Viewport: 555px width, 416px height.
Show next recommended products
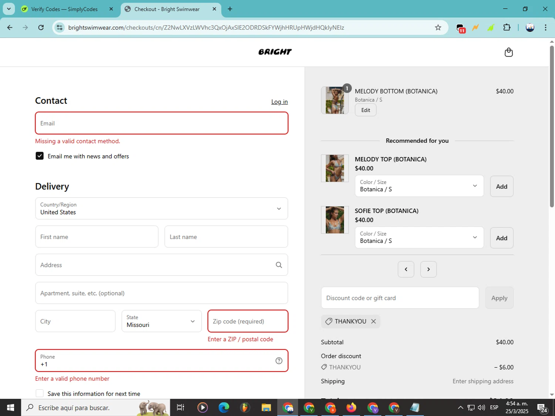(428, 269)
